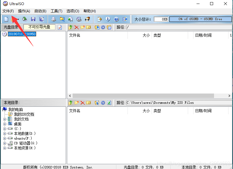The width and height of the screenshot is (233, 169).
Task: Click the local 路径 field with C:\Users\aowei
Action: (x=179, y=103)
